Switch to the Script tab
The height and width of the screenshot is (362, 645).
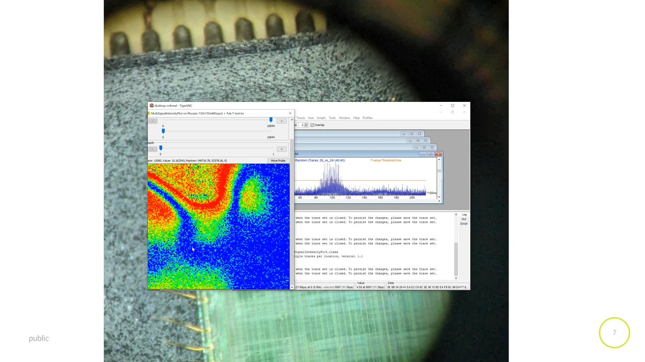pos(464,224)
